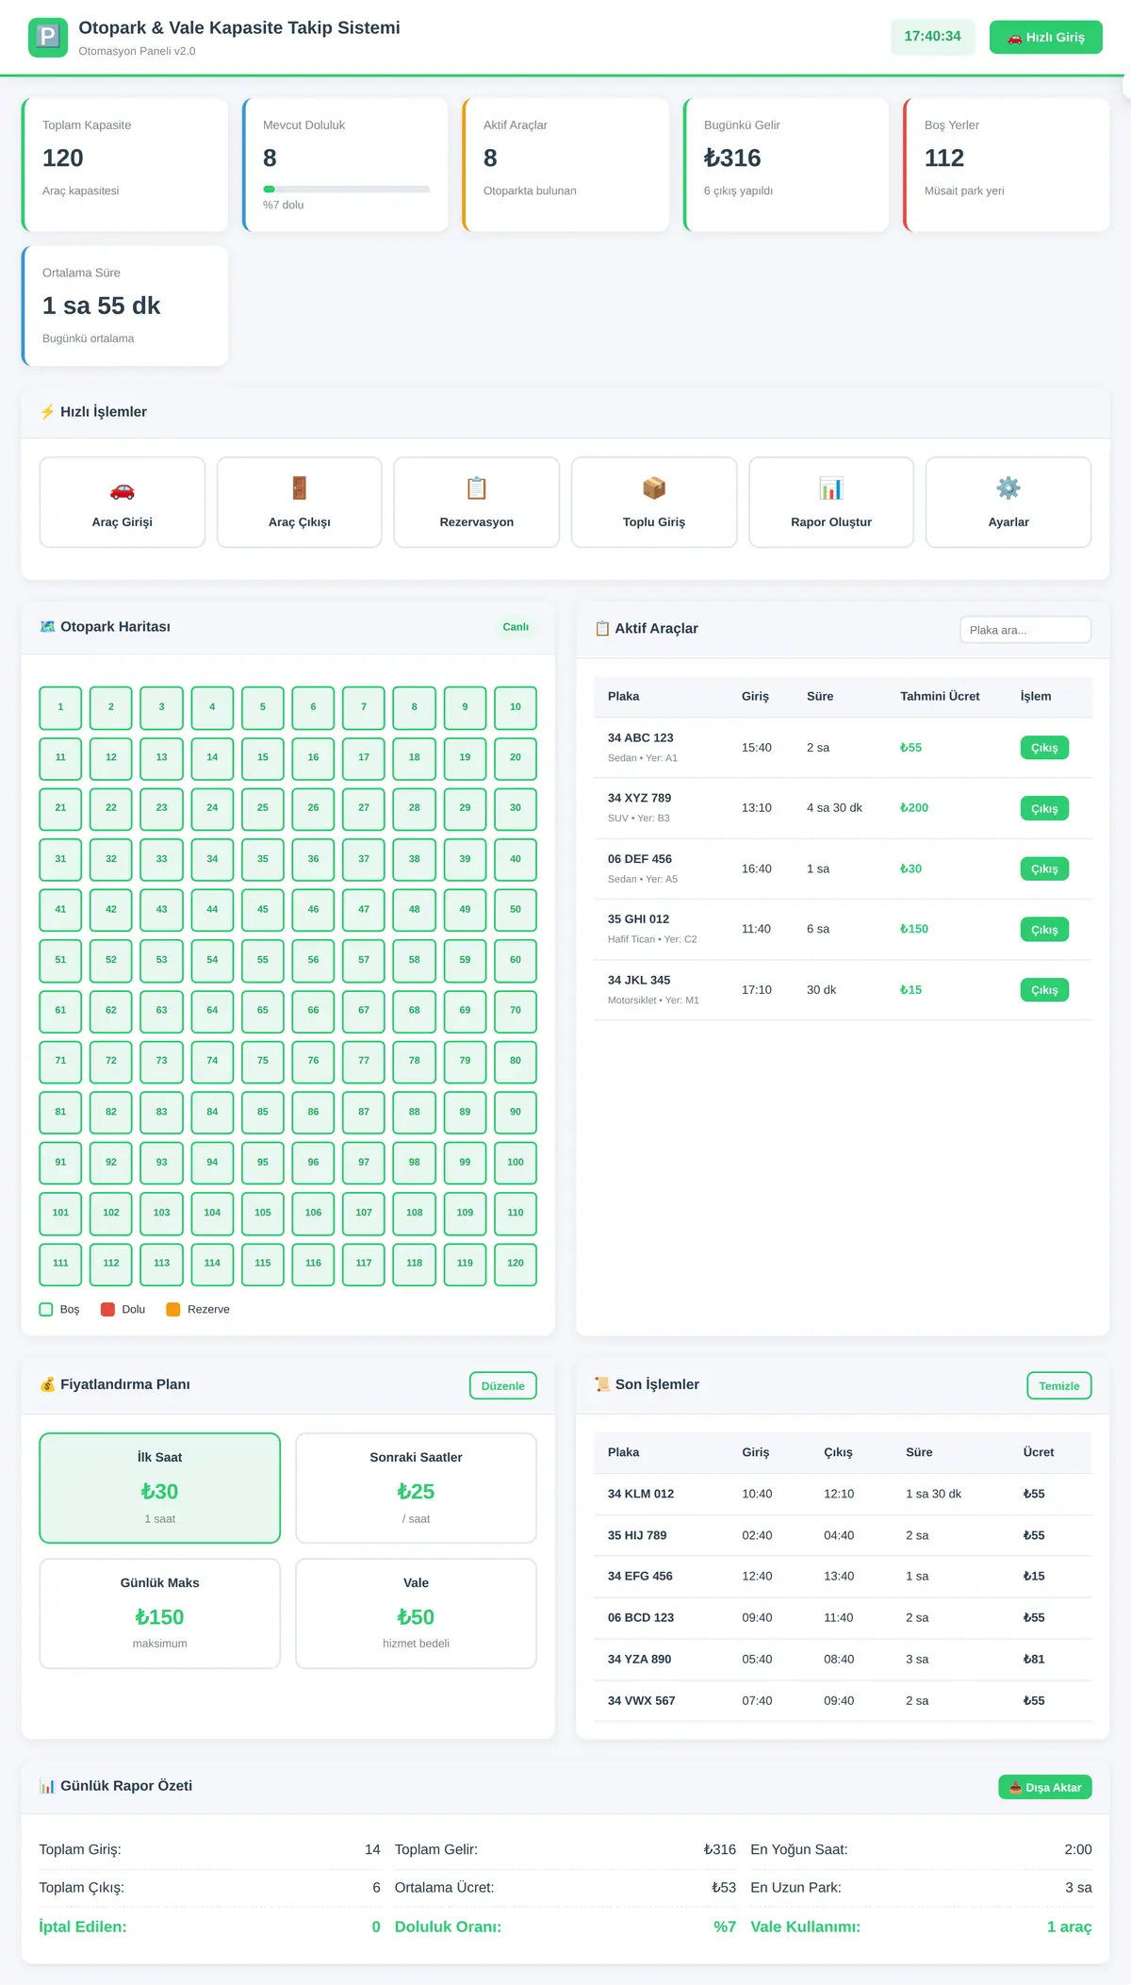This screenshot has height=1985, width=1131.
Task: Click the Mevcut Doluluk progress bar
Action: click(346, 189)
